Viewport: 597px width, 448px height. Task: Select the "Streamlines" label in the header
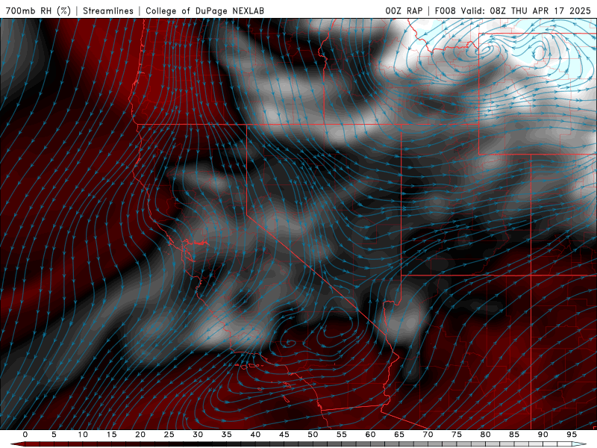click(108, 10)
